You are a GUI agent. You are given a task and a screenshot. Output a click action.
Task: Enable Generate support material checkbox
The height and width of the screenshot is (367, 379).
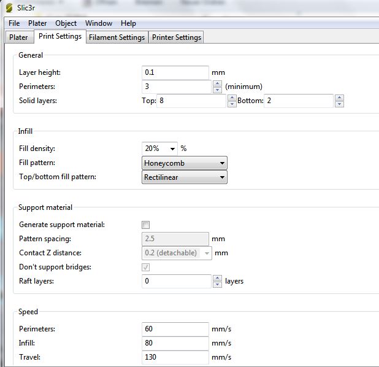(145, 225)
